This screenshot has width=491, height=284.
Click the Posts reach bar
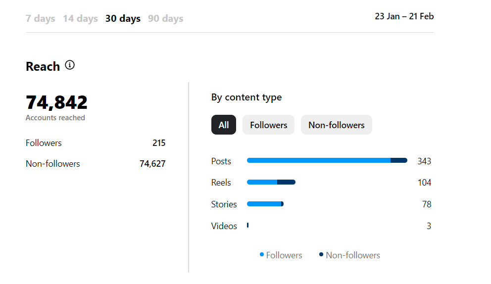pos(327,160)
